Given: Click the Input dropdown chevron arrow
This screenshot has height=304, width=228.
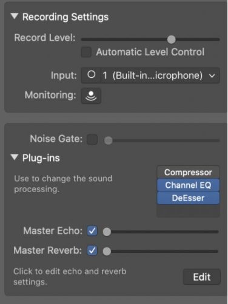Looking at the screenshot, I should pyautogui.click(x=212, y=76).
